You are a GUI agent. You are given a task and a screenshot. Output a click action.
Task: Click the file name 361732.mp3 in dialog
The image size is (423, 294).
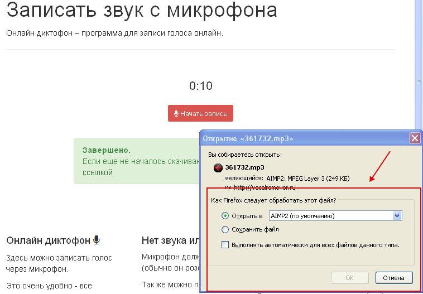point(244,167)
